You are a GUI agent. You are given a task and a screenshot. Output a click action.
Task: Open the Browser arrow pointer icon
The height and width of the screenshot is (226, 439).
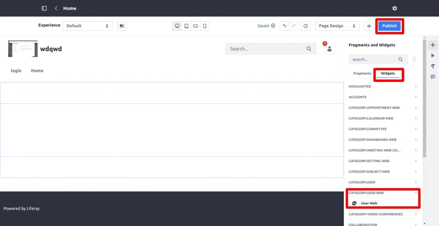pos(433,55)
